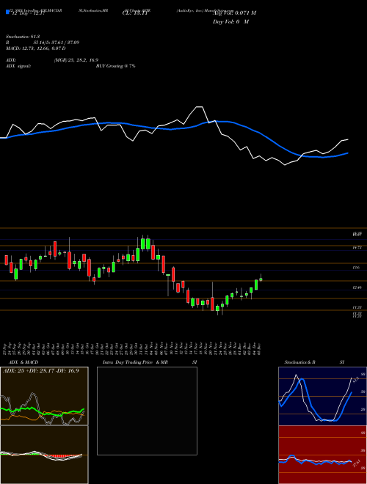Click the 'Avg Vol: 0.071 M' label
Screen dimensions: 367x484
tap(235, 13)
